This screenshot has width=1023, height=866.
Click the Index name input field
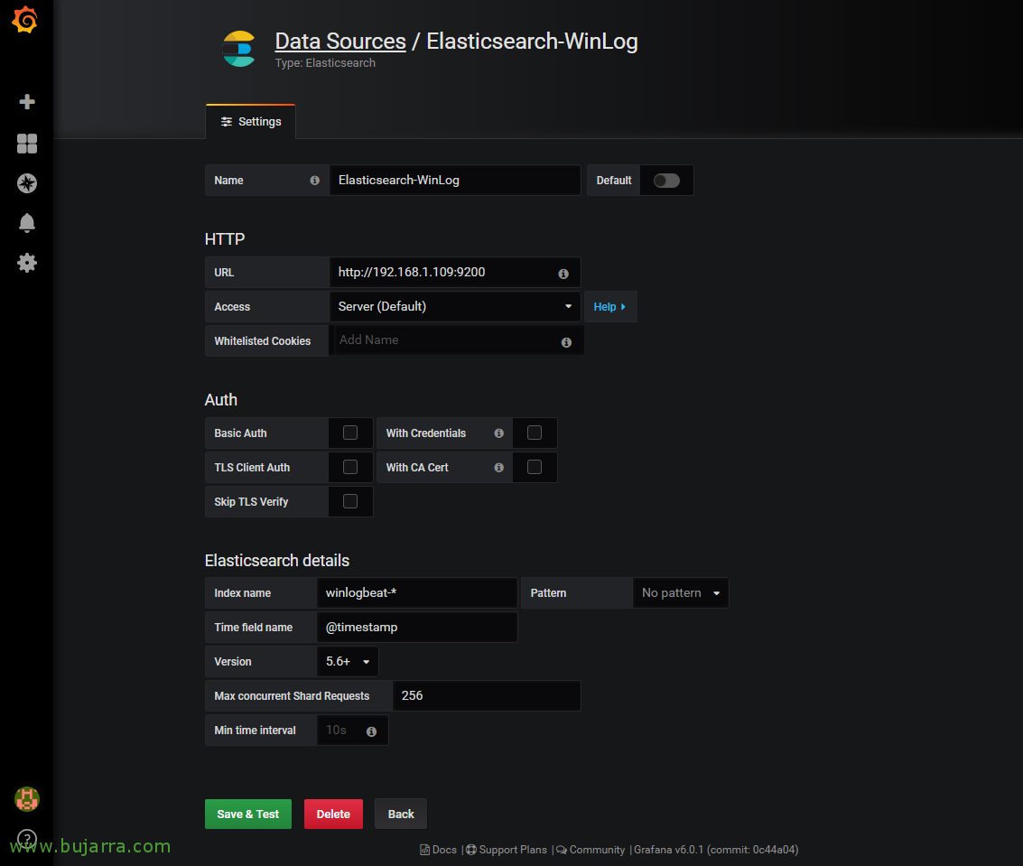[417, 593]
